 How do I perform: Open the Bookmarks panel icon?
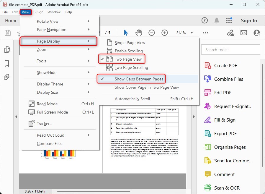click(x=7, y=64)
